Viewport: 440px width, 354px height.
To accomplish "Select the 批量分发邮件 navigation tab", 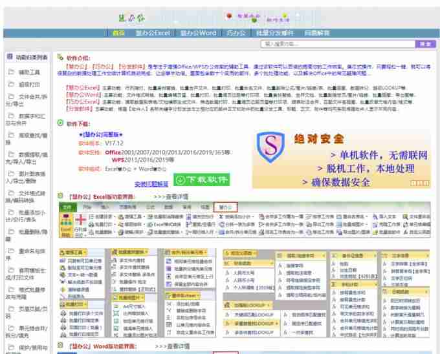I will 275,33.
